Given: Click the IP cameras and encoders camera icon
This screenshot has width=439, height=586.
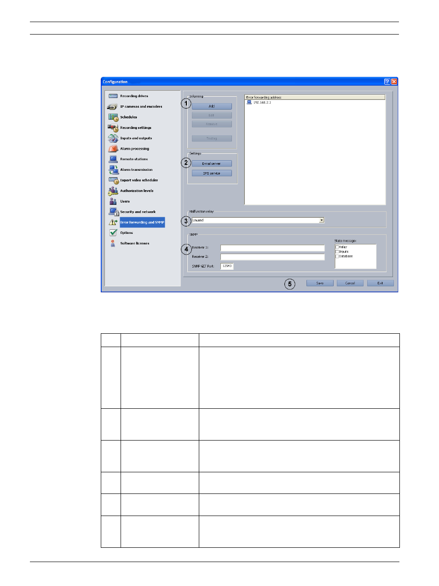Looking at the screenshot, I should pyautogui.click(x=112, y=106).
